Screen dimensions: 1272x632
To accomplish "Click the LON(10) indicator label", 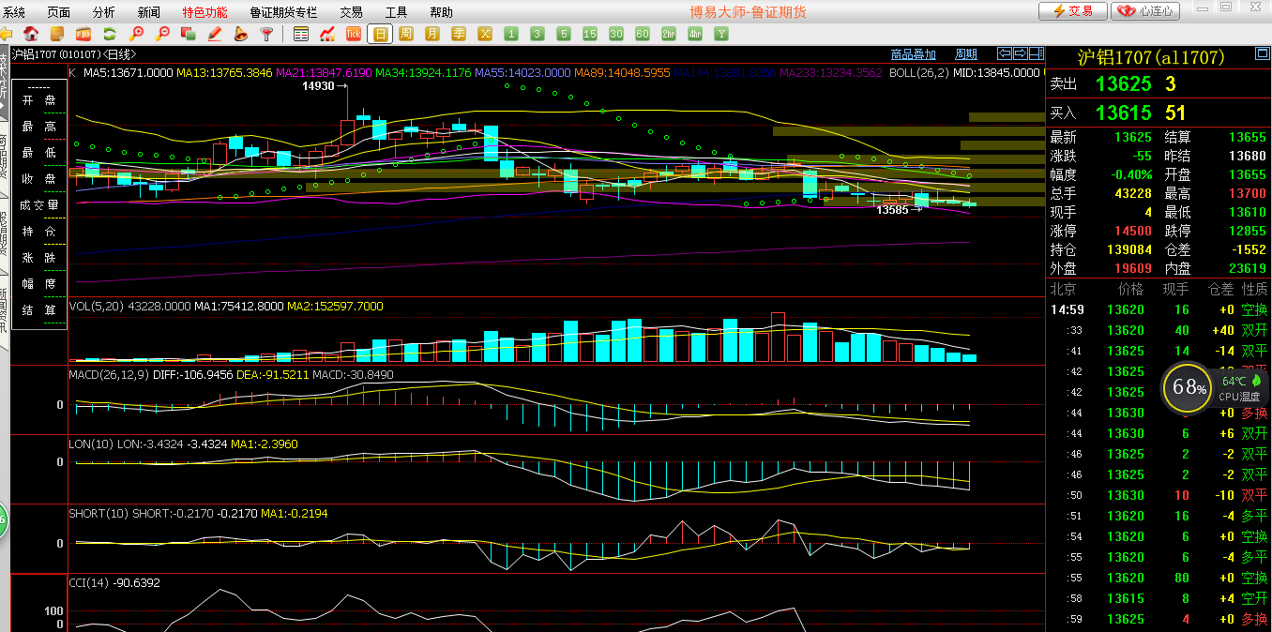I will point(91,444).
